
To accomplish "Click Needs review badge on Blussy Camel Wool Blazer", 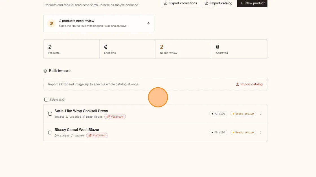I will pyautogui.click(x=243, y=133).
